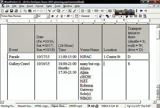Click the spell check book icon
This screenshot has height=108, width=160.
110,11
